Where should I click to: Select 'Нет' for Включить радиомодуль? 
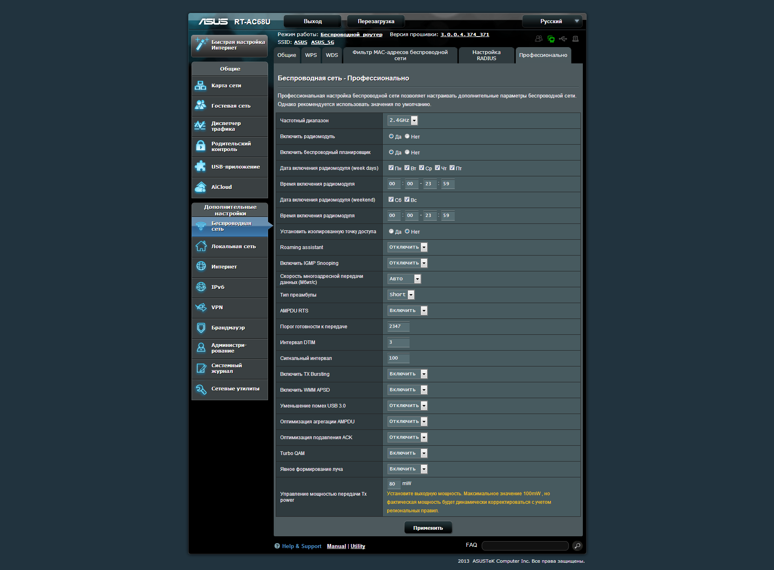click(407, 136)
